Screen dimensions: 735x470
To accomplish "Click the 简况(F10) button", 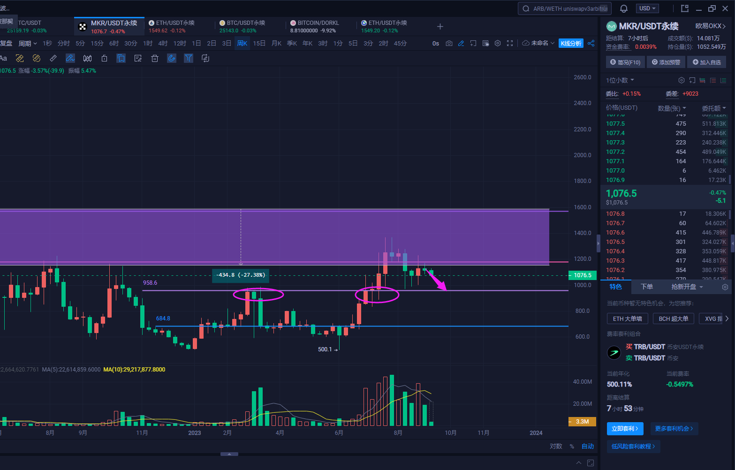I will (x=626, y=62).
